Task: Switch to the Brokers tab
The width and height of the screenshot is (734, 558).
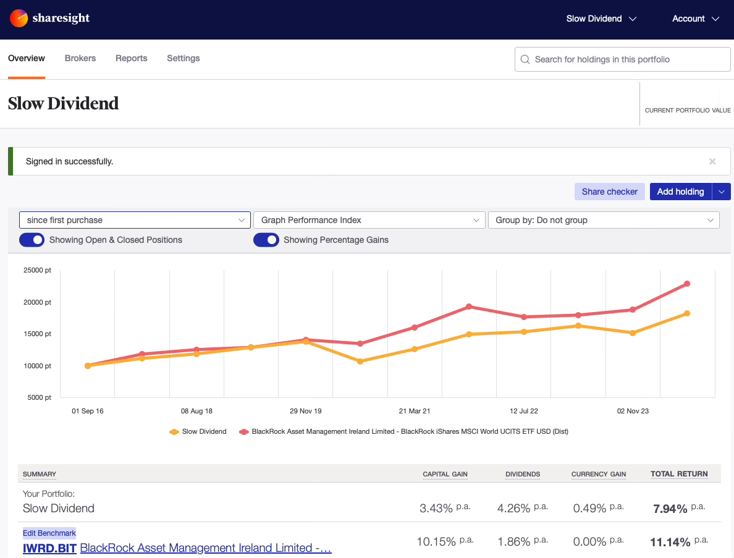Action: tap(80, 59)
